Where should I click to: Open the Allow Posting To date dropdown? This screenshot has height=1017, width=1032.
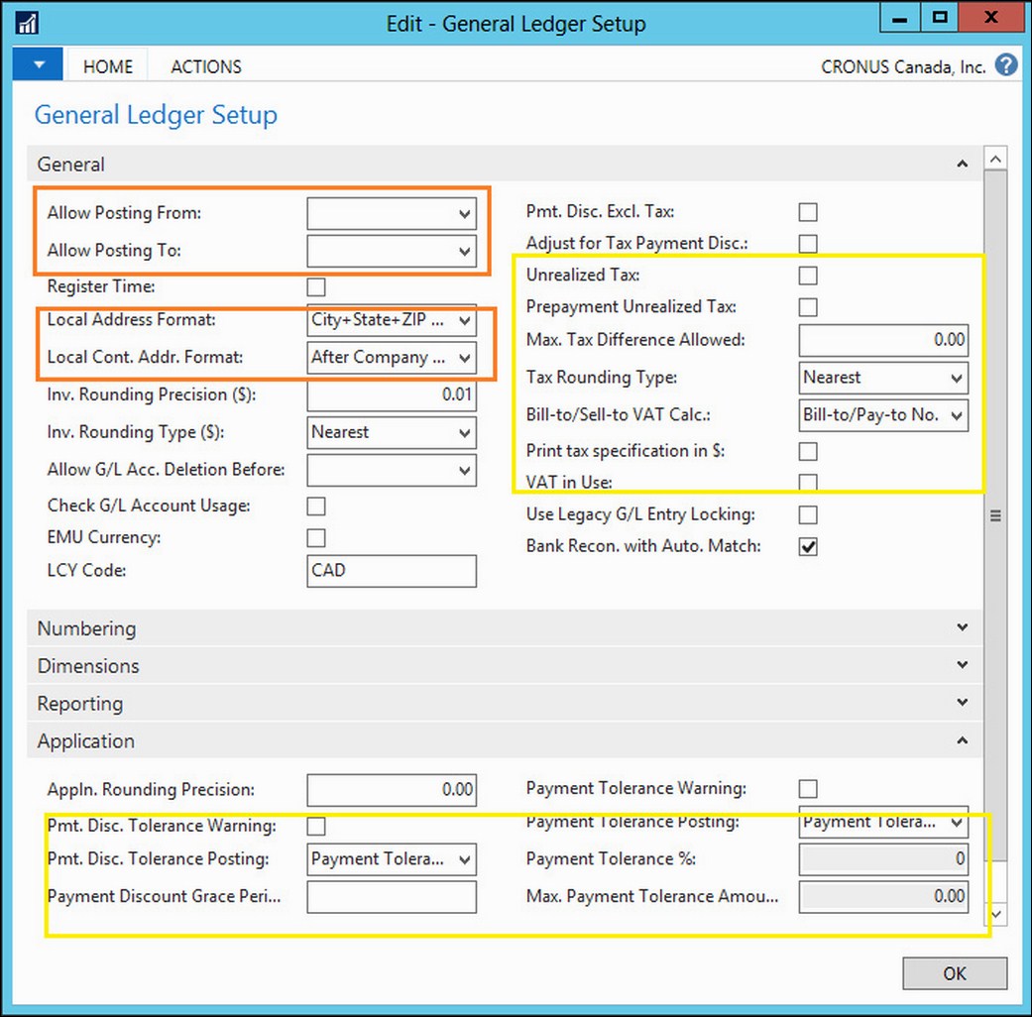pyautogui.click(x=464, y=252)
